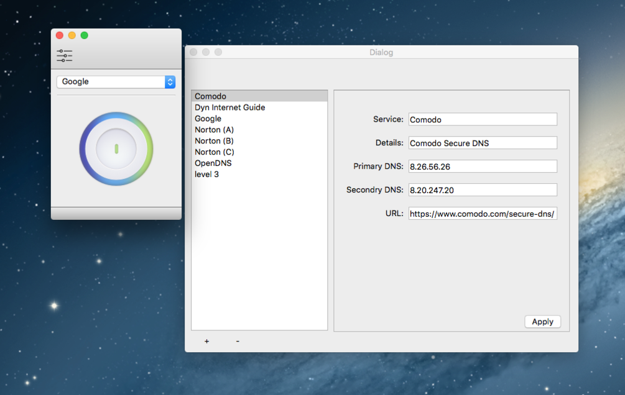Remove selected service with minus button
This screenshot has width=625, height=395.
click(x=238, y=341)
